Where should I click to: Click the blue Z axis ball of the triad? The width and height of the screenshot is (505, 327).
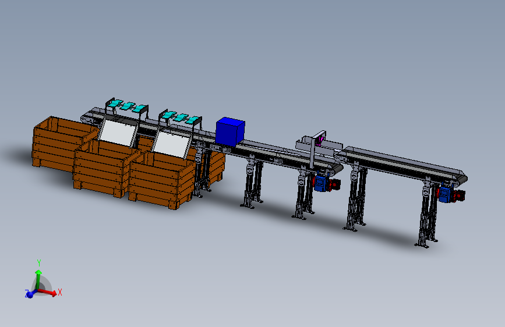point(30,294)
